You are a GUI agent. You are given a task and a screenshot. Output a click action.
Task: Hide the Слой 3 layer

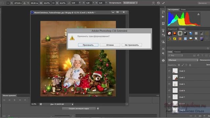coord(169,71)
